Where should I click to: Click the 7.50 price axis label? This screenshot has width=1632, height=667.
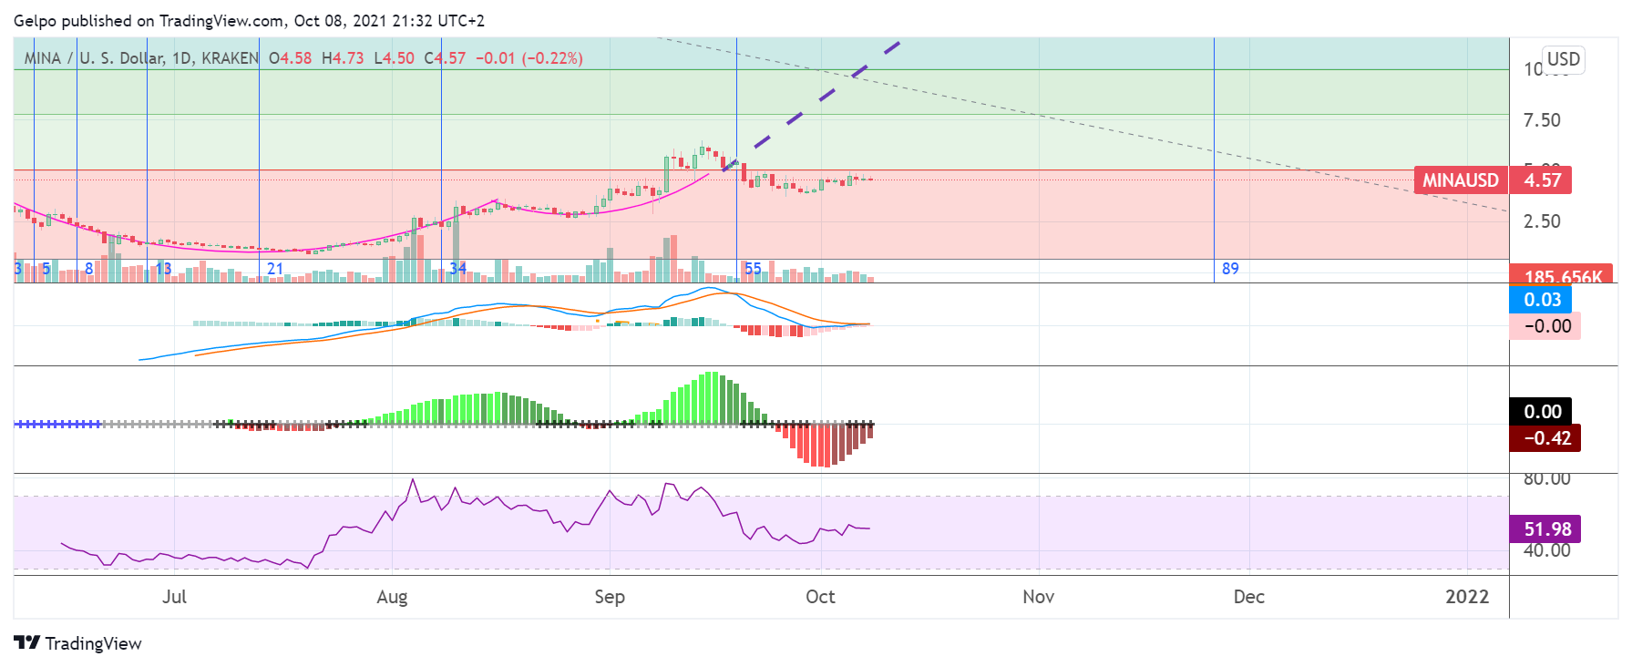tap(1542, 120)
